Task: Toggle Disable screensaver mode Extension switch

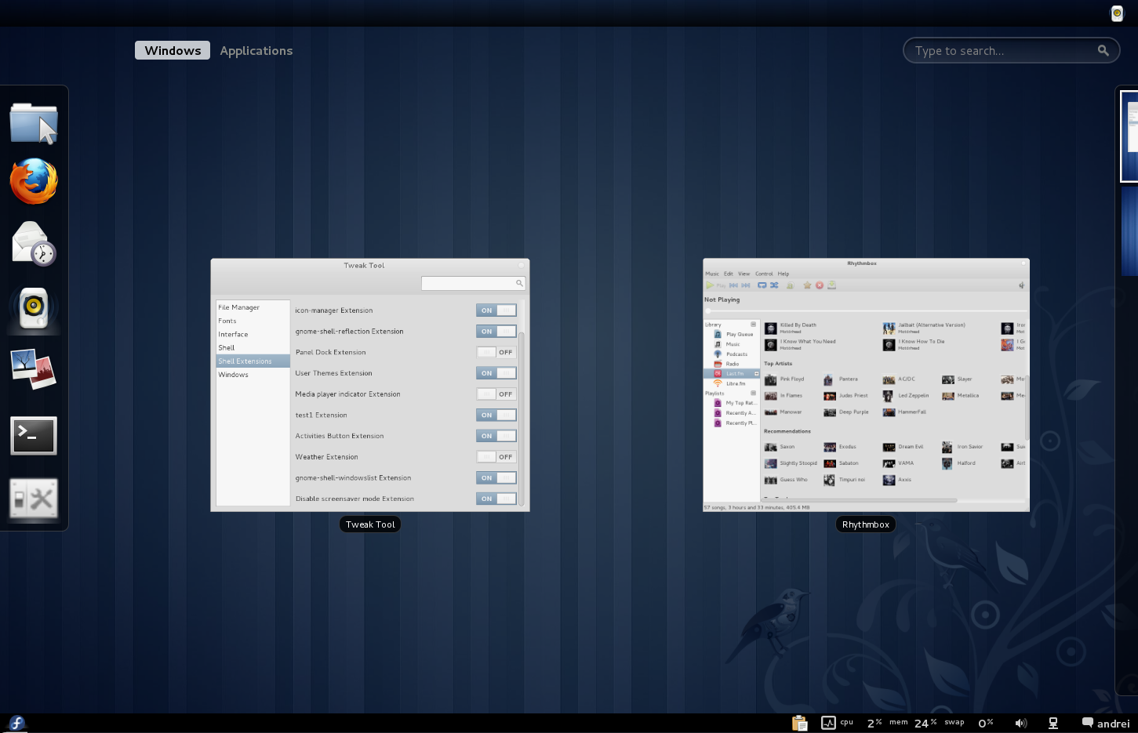Action: pos(496,499)
